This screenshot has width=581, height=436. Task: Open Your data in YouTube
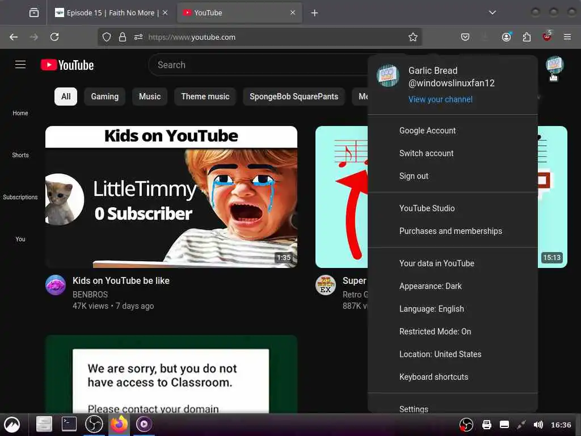click(453, 263)
